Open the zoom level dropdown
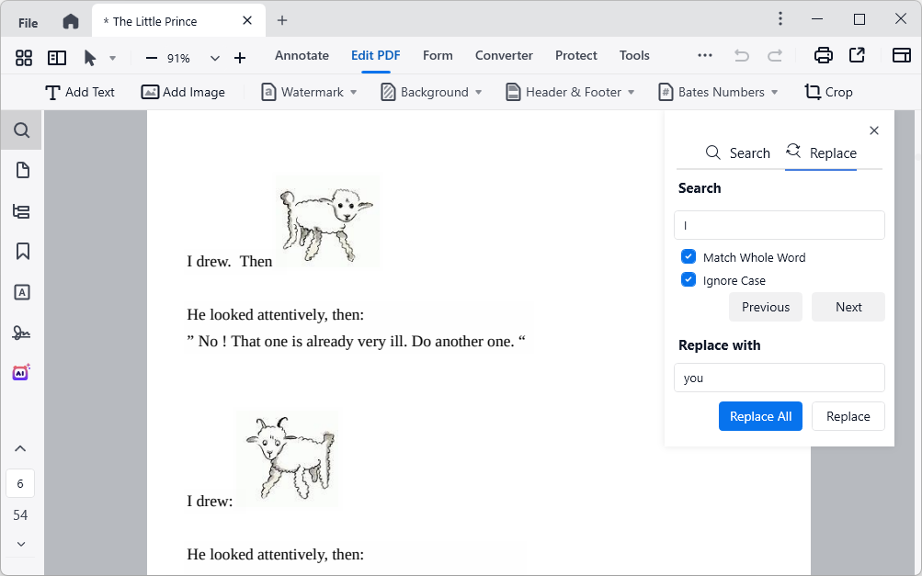 (214, 58)
